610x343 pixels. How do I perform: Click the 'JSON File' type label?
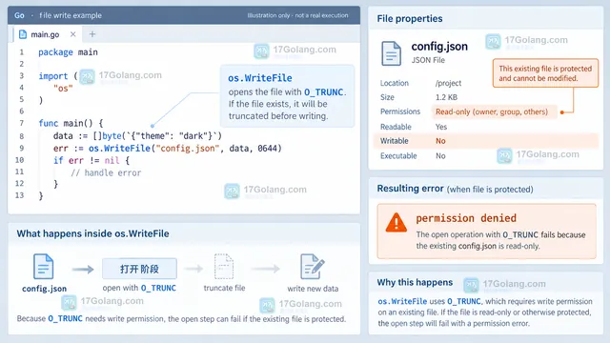(x=428, y=60)
